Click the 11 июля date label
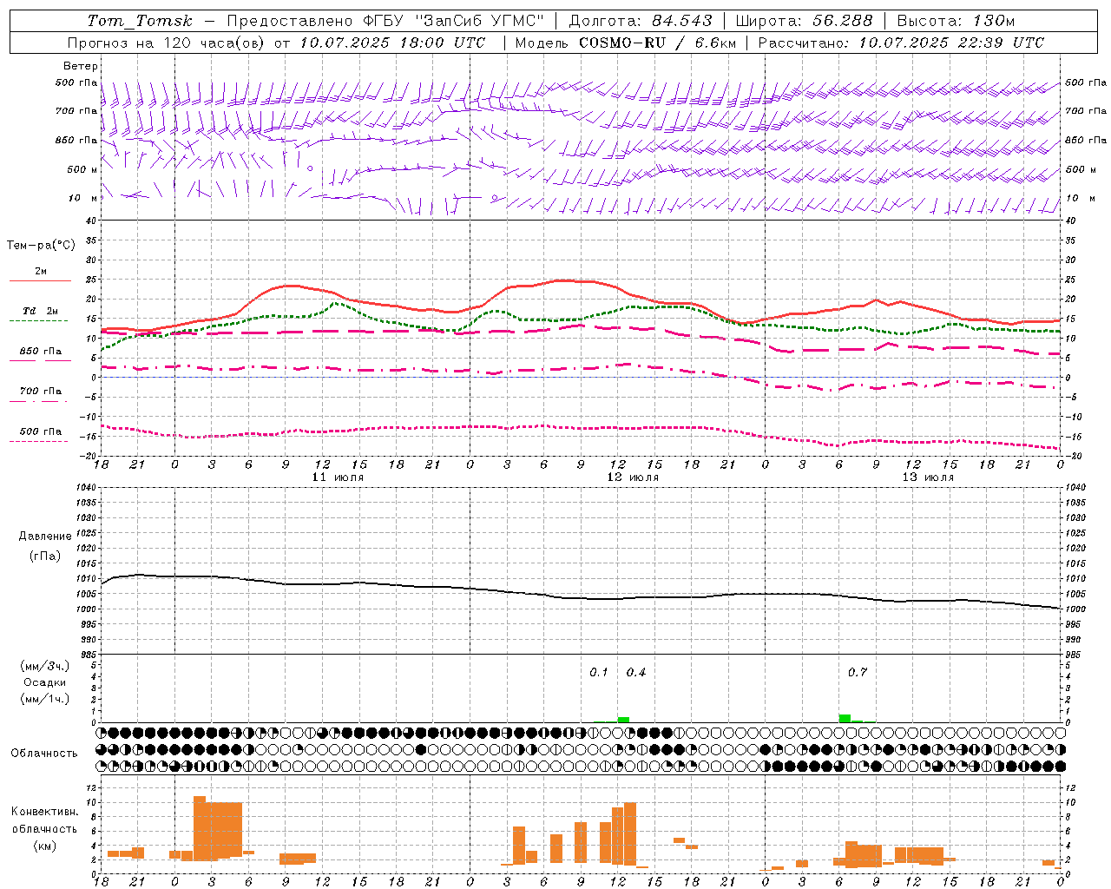The height and width of the screenshot is (889, 1111). (x=338, y=477)
